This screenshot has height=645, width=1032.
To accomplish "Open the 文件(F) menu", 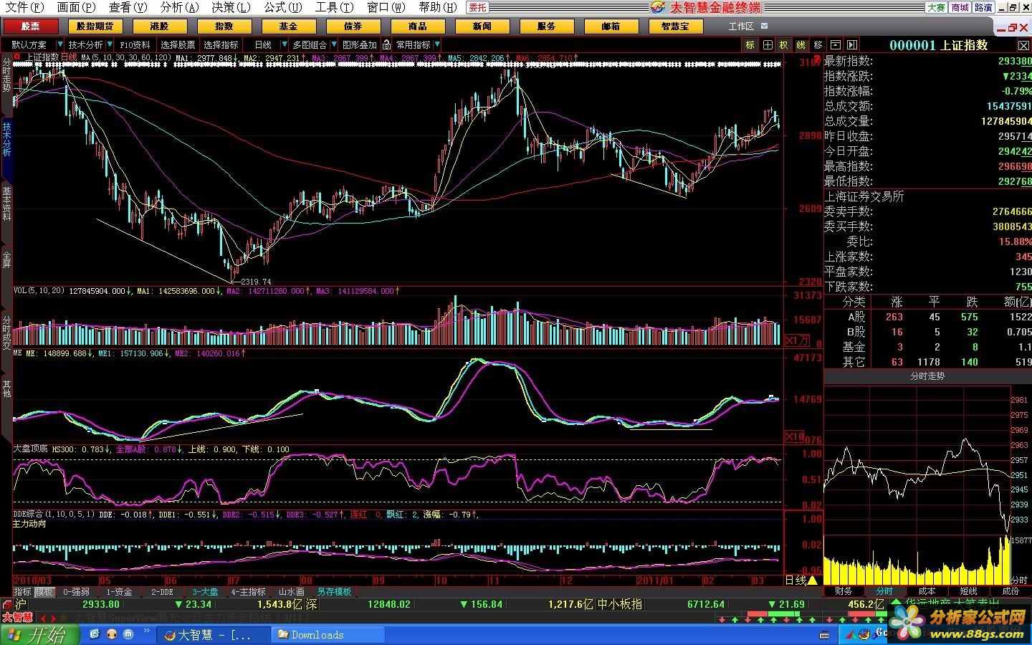I will click(24, 7).
